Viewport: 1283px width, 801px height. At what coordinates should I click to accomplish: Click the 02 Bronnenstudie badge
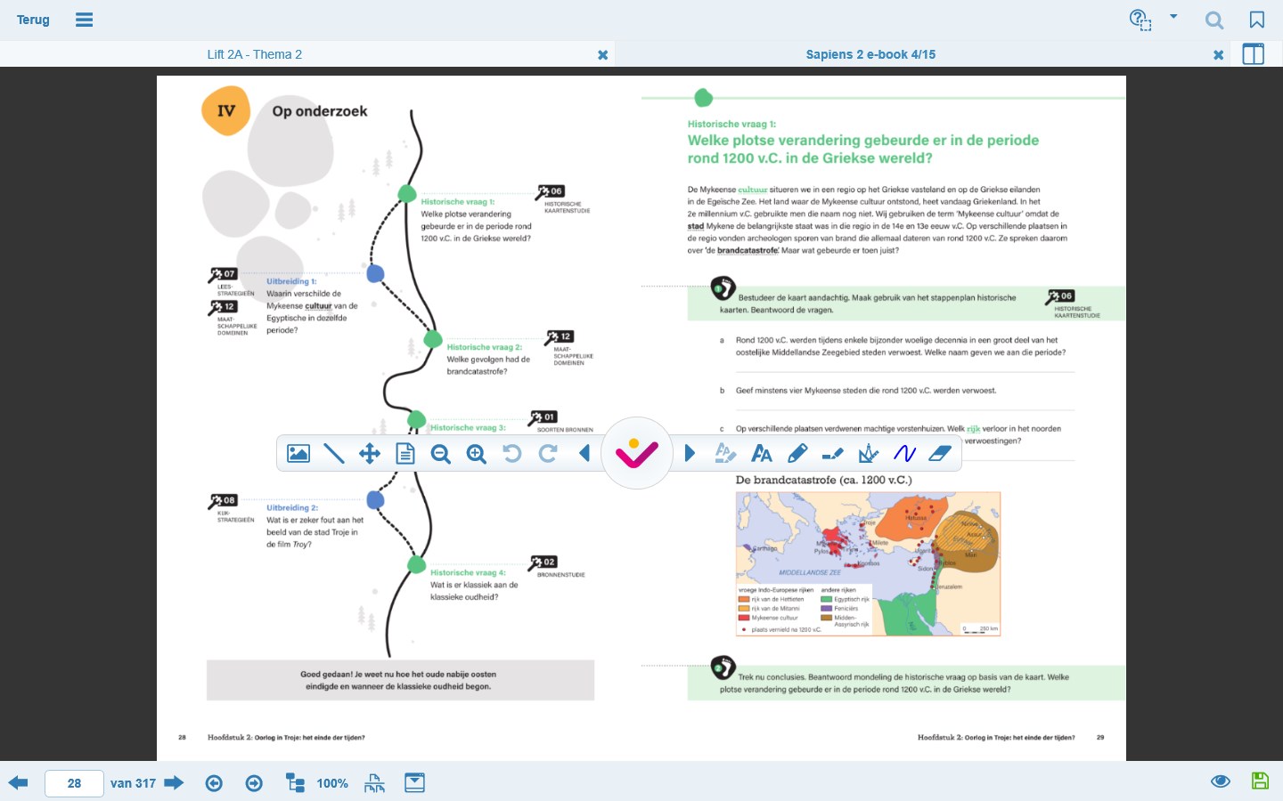tap(543, 562)
